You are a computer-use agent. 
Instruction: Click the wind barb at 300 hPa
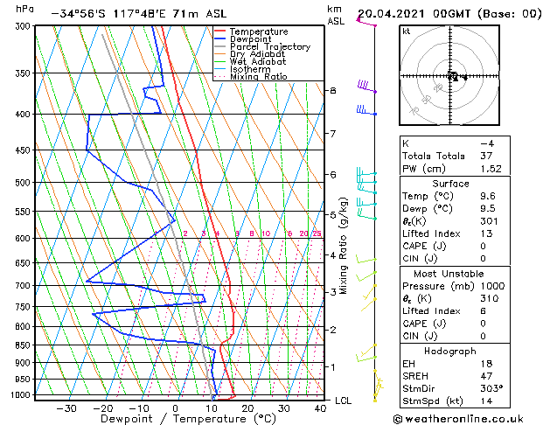pyautogui.click(x=366, y=23)
